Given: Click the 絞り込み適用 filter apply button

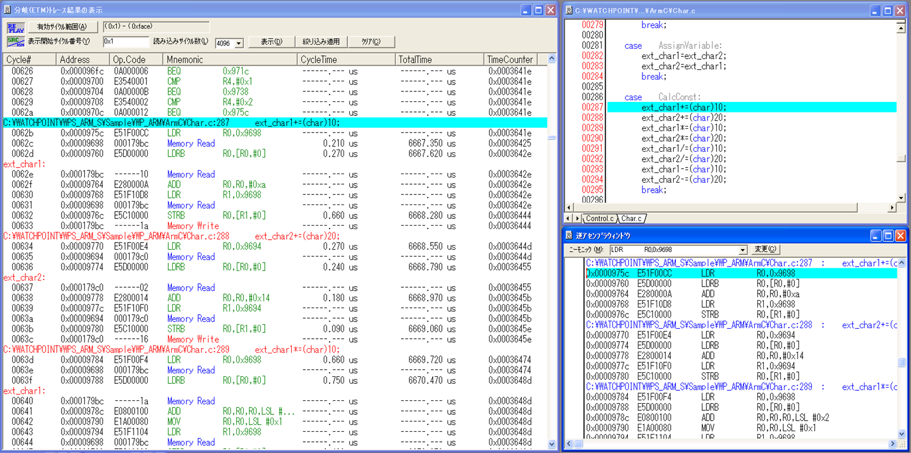Looking at the screenshot, I should 321,42.
